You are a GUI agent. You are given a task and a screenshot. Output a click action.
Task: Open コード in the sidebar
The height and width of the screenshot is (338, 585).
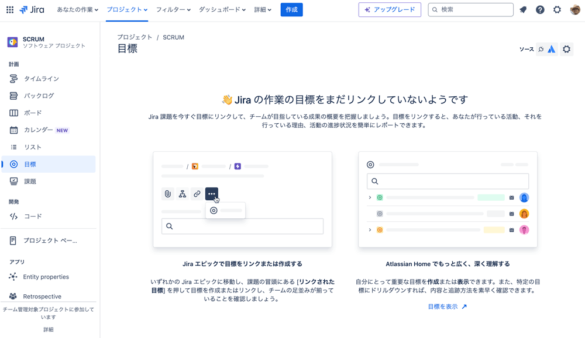49,216
